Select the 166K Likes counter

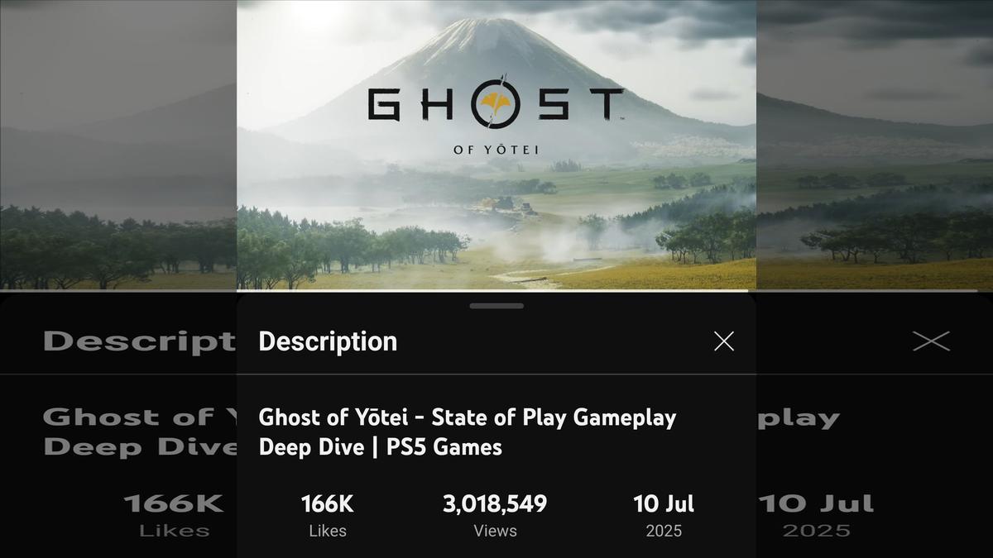coord(327,503)
